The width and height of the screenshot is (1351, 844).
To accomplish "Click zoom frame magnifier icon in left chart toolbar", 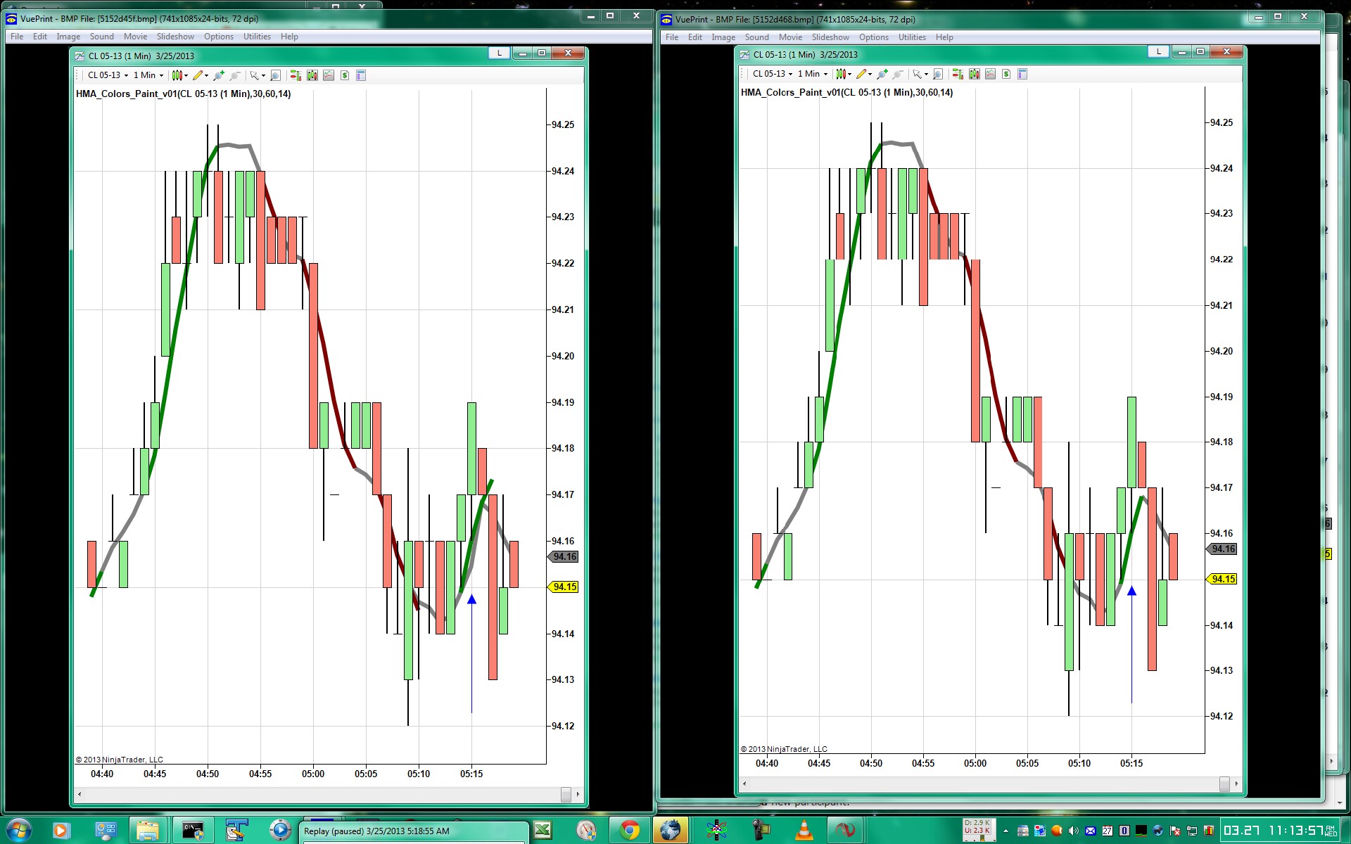I will 275,75.
